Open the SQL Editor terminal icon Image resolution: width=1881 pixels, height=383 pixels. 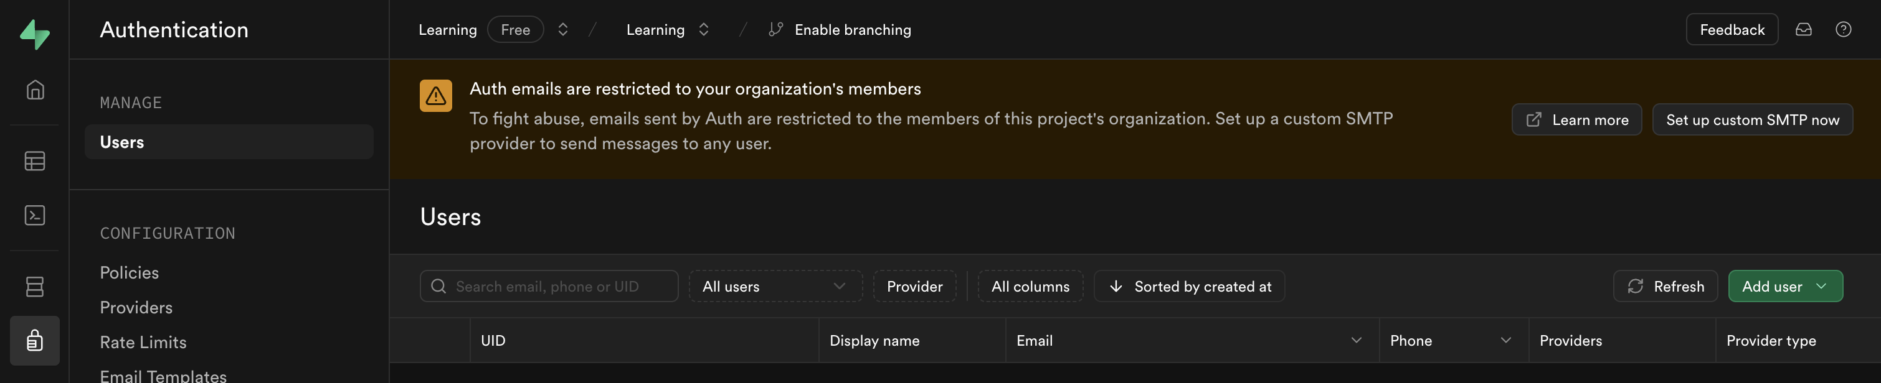tap(35, 215)
